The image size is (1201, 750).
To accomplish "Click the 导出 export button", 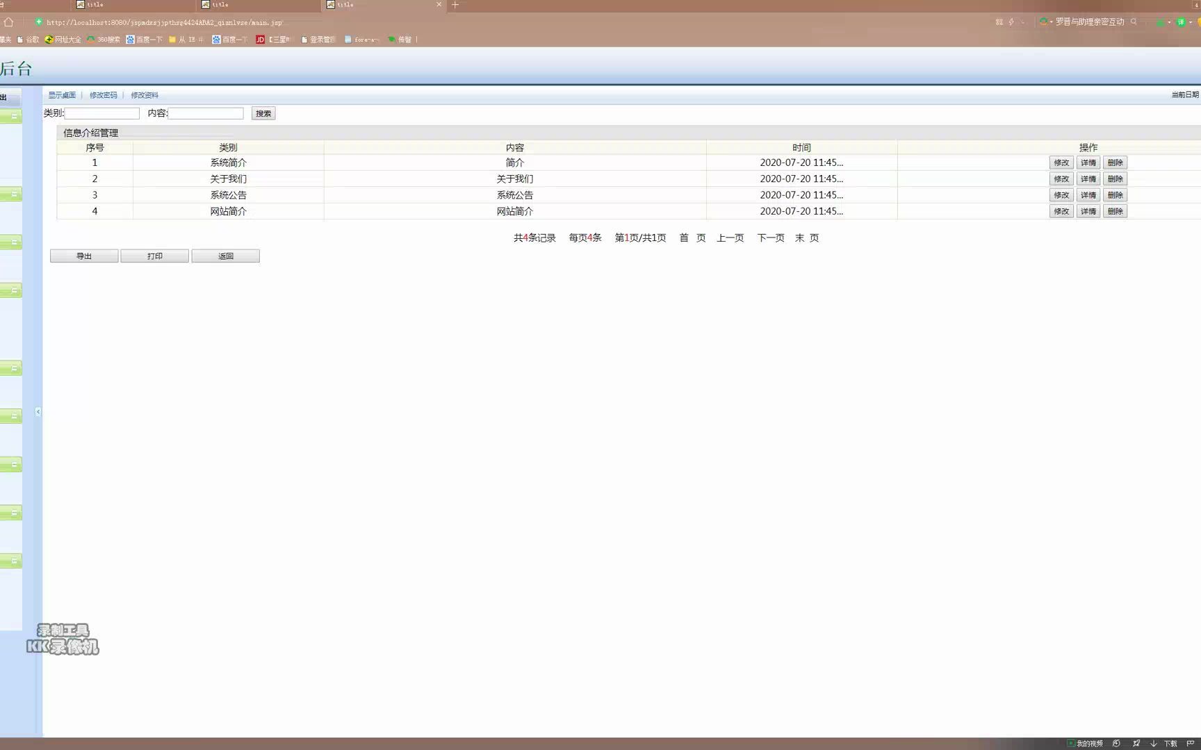I will (x=84, y=256).
